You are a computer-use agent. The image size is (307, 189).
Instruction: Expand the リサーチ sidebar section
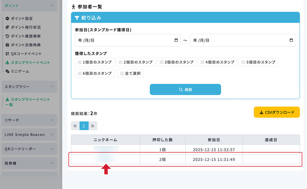[x=29, y=120]
